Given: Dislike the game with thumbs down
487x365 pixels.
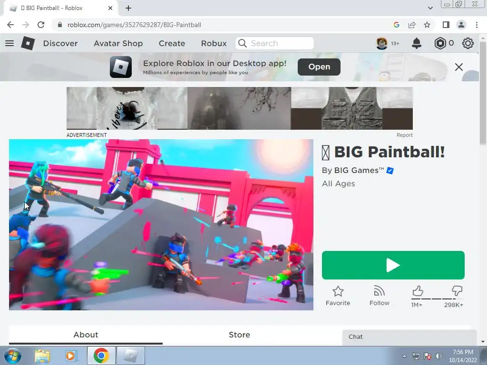Looking at the screenshot, I should coord(457,291).
